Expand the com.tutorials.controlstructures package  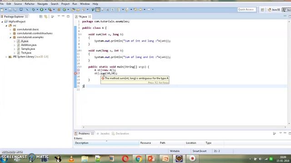coord(10,33)
